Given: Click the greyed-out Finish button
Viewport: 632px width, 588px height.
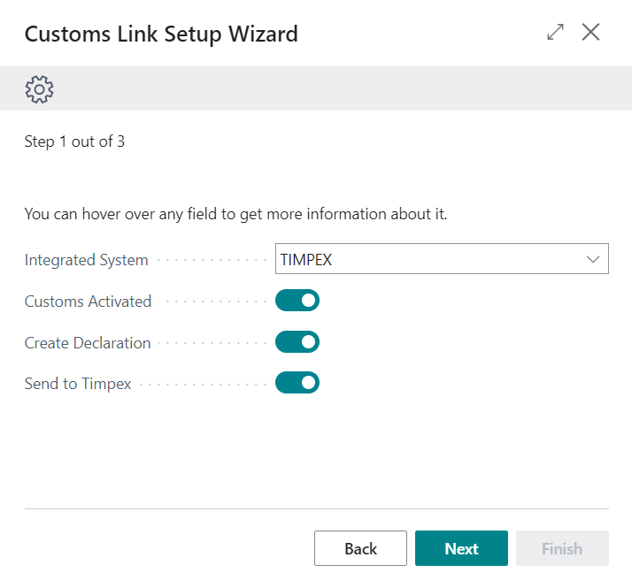Looking at the screenshot, I should coord(561,548).
